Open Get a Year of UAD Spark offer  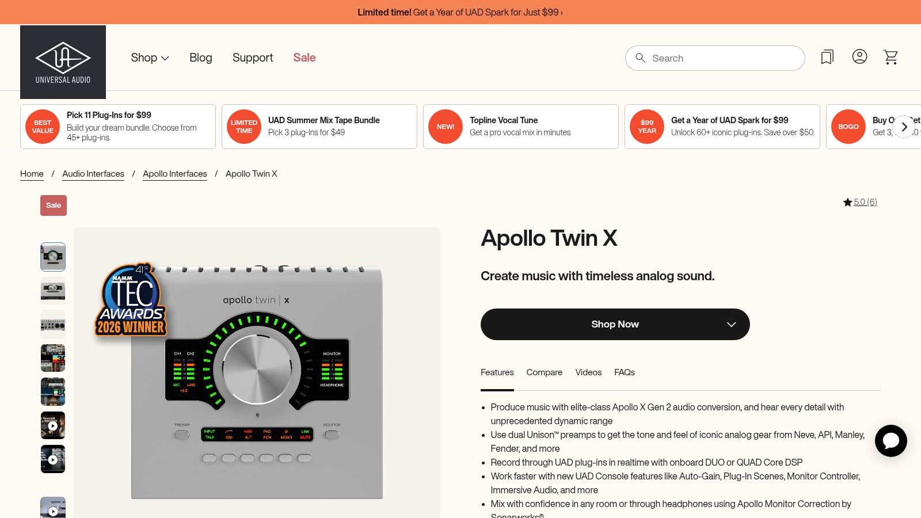coord(722,127)
